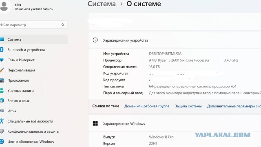Click the Центр обновления Windows update icon
Viewport: 261px width, 147px height.
pos(2,141)
